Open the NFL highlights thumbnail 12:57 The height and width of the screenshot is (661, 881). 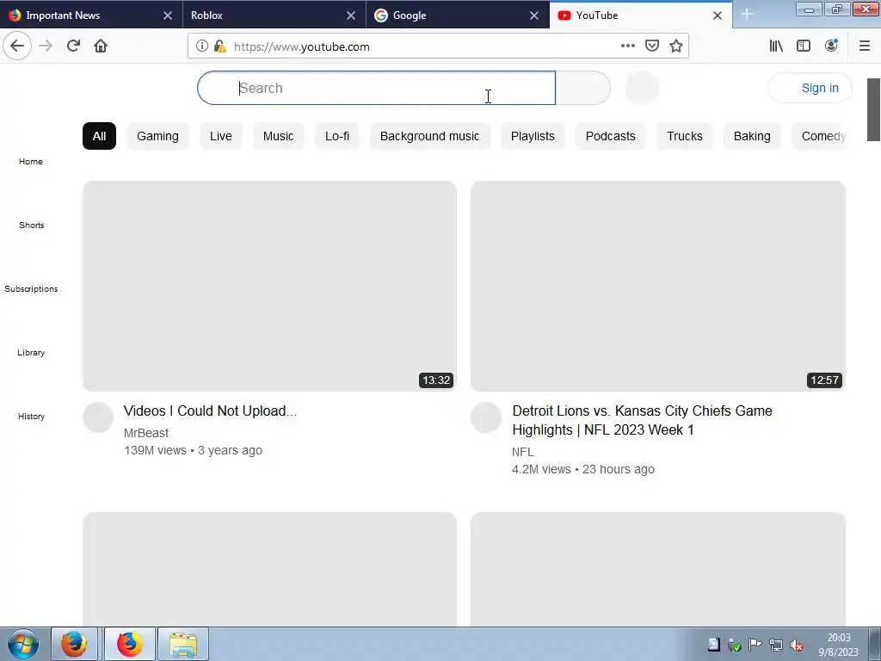tap(658, 286)
